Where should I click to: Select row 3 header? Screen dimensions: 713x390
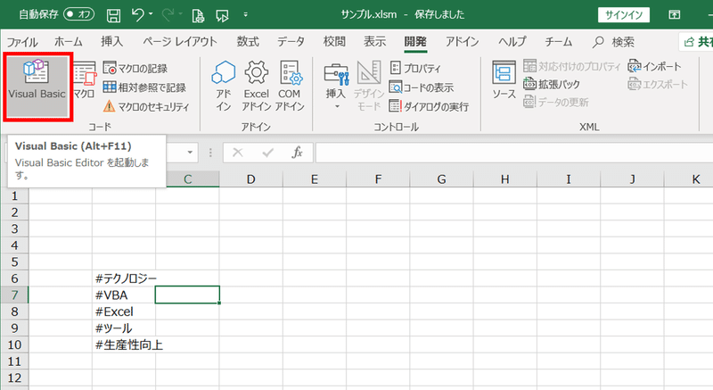(14, 228)
